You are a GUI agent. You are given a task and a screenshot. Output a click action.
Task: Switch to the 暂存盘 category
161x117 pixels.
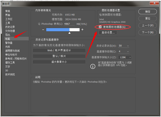[9, 43]
